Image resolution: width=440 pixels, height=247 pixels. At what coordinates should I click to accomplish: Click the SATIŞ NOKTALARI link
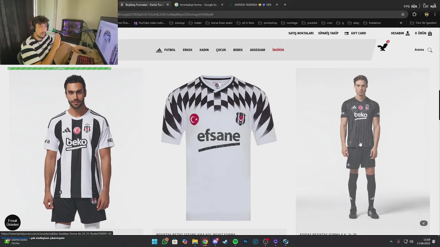(301, 33)
